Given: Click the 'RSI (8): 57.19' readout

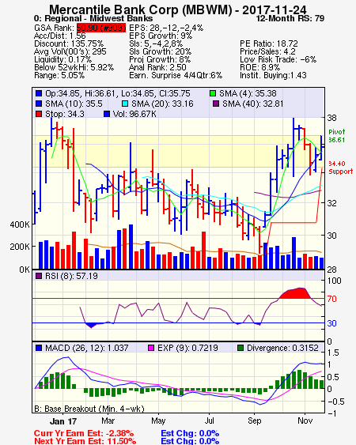Looking at the screenshot, I should (x=71, y=276).
